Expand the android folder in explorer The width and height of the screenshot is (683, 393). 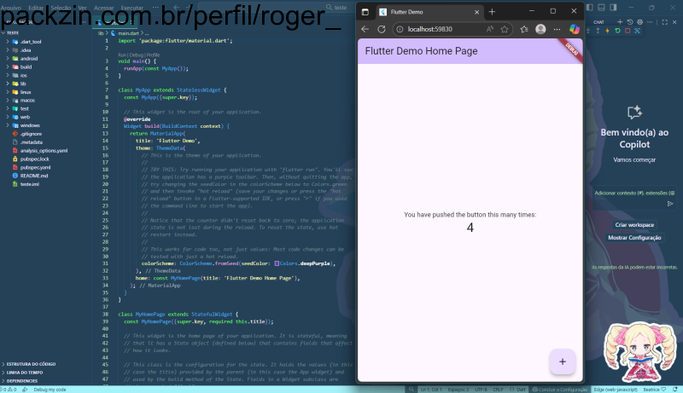point(26,58)
